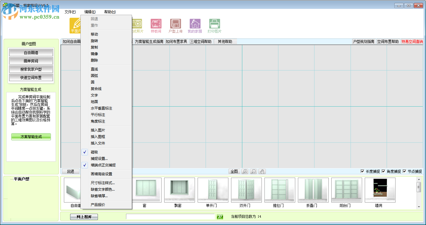Click the thumbnail list scrollbar down arrow
This screenshot has width=426, height=225.
coord(419,207)
